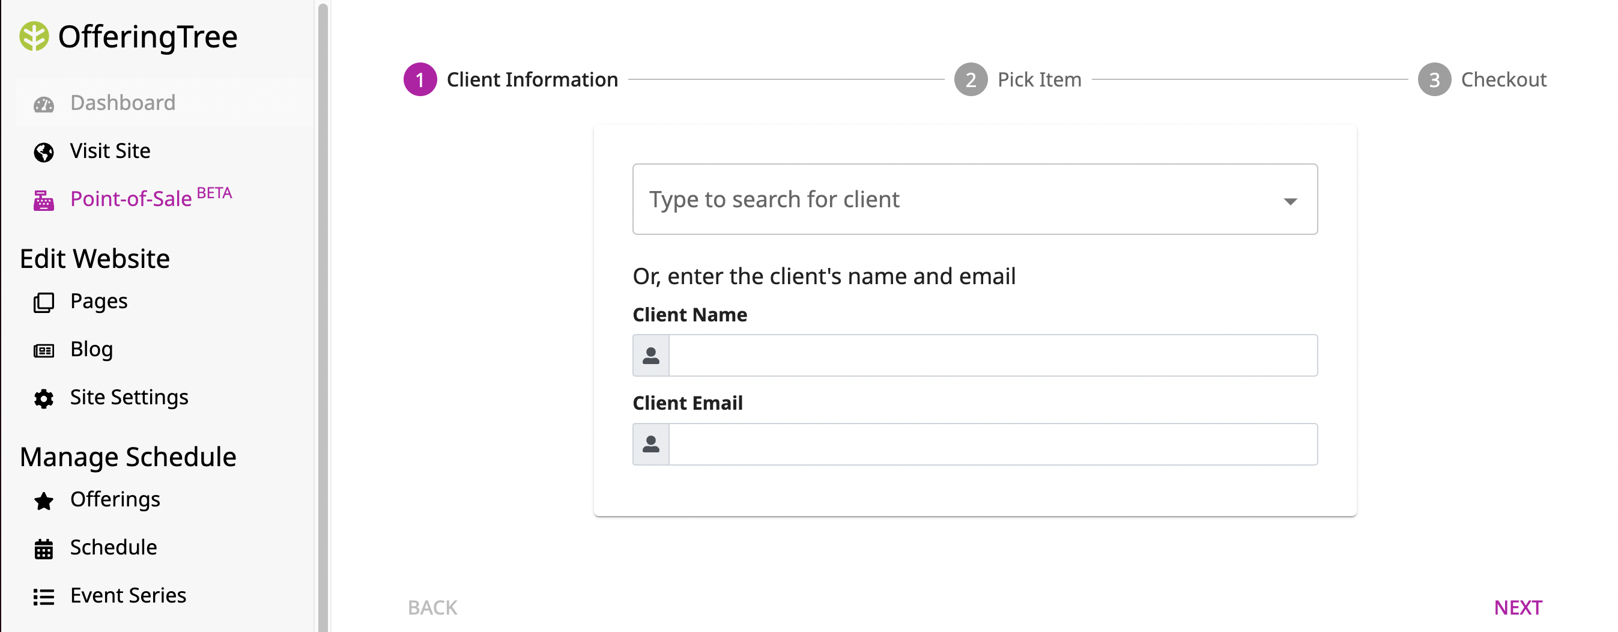Screen dimensions: 1618x632
Task: Click the Site Settings gear icon
Action: 43,398
